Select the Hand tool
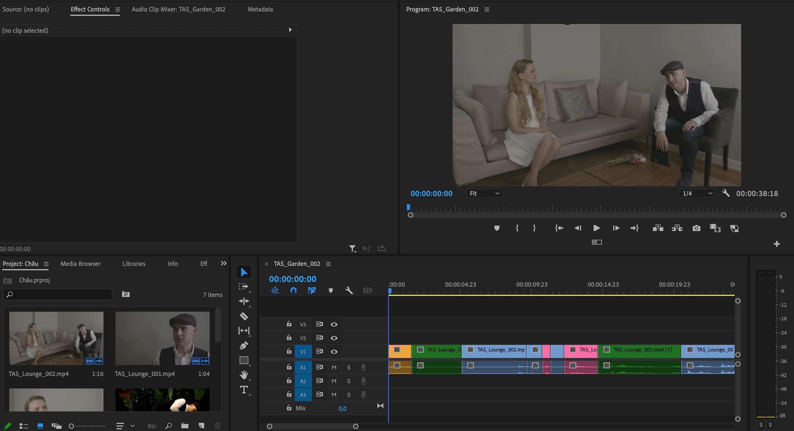Screen dimensions: 794x431 point(244,375)
